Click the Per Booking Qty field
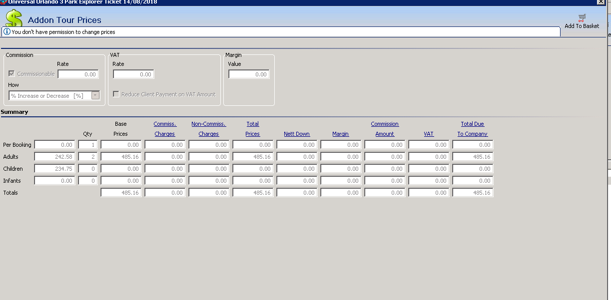 (88, 145)
